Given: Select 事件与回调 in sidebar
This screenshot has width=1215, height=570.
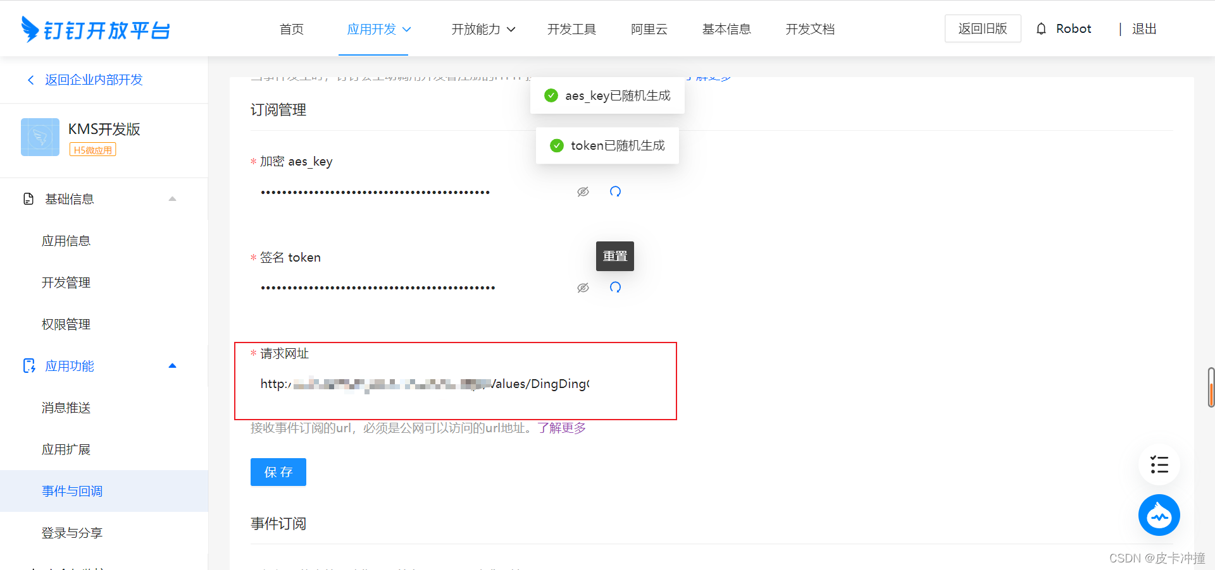Looking at the screenshot, I should point(104,491).
